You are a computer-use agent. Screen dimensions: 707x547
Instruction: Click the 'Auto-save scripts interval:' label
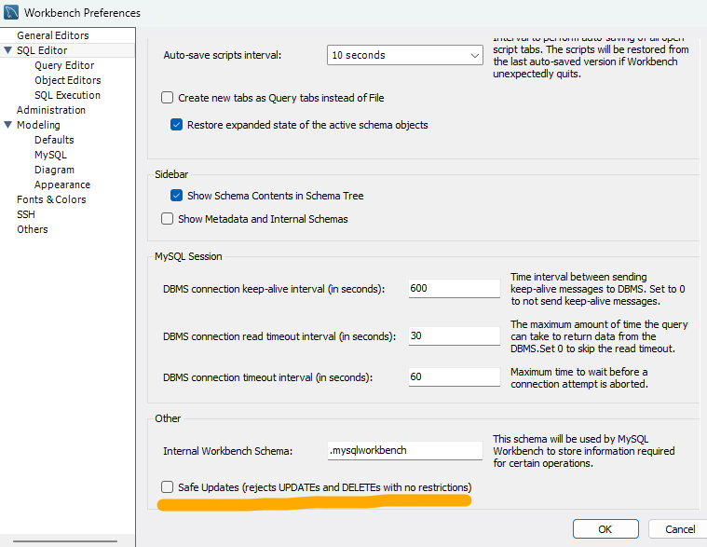click(223, 55)
